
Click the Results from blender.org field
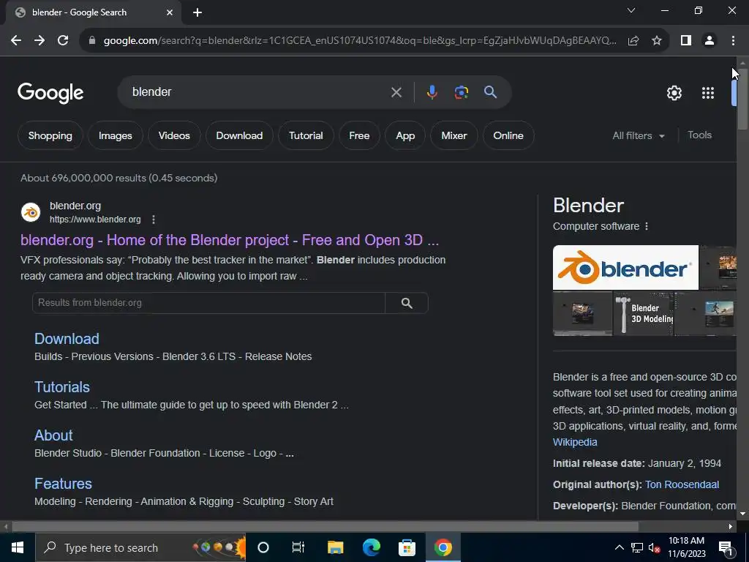point(208,303)
